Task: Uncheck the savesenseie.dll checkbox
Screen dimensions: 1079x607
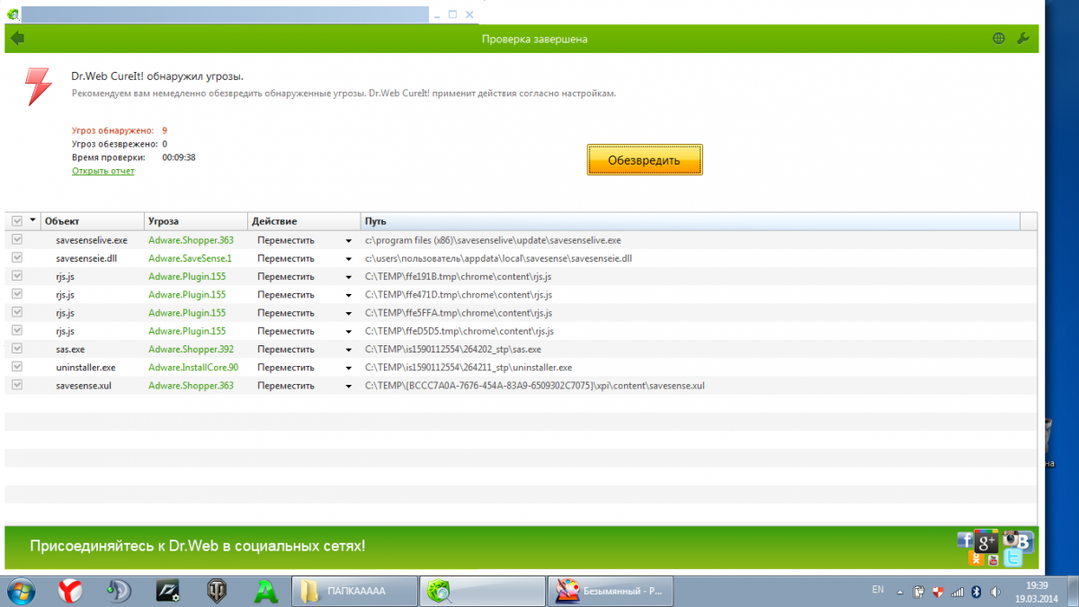Action: click(16, 258)
